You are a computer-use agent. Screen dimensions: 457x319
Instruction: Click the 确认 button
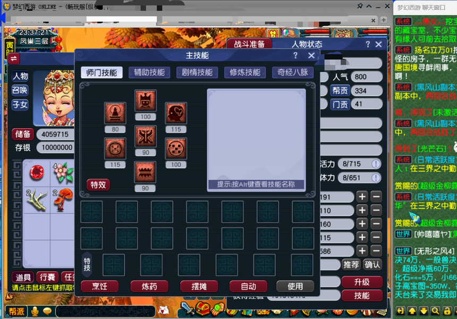tap(373, 265)
